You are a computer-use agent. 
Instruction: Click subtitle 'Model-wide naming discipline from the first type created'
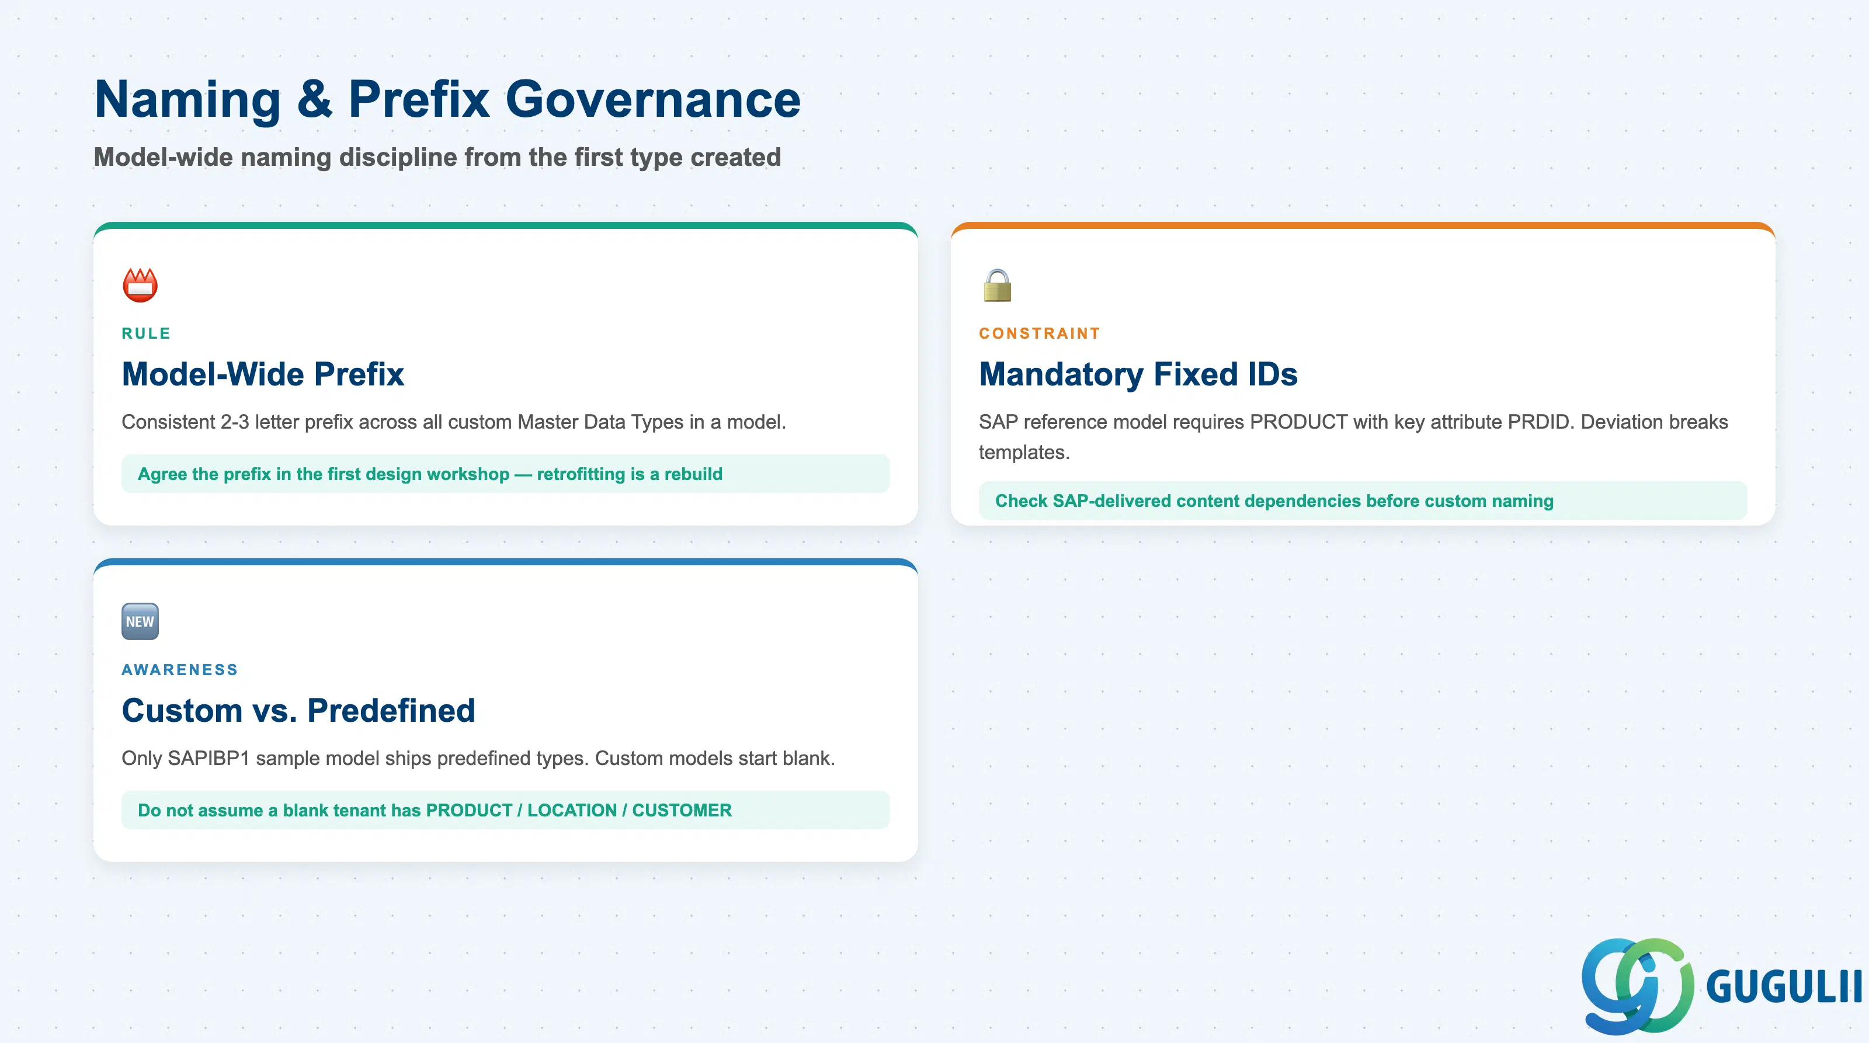click(437, 158)
